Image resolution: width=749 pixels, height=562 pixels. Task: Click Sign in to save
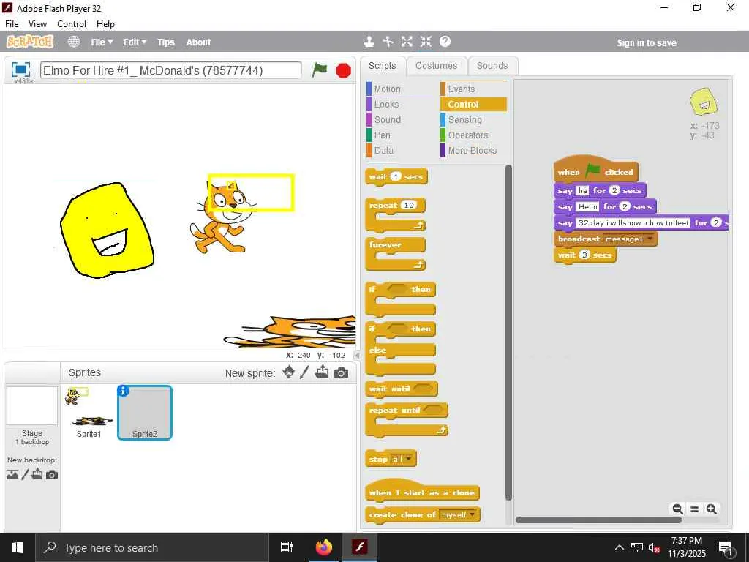click(647, 42)
